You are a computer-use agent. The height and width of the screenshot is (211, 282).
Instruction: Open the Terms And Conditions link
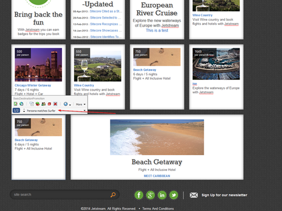pos(158,209)
